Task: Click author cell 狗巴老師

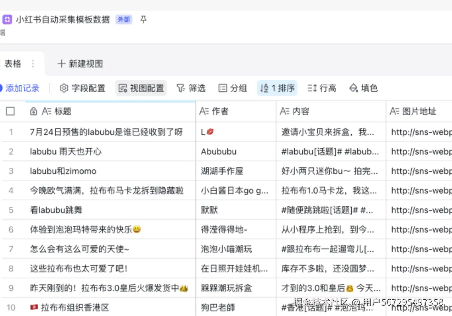Action: click(236, 307)
